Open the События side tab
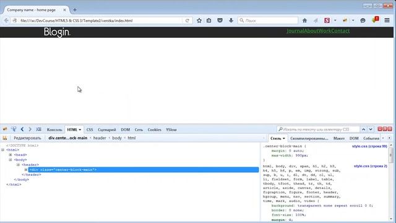This screenshot has height=223, width=396. click(371, 138)
